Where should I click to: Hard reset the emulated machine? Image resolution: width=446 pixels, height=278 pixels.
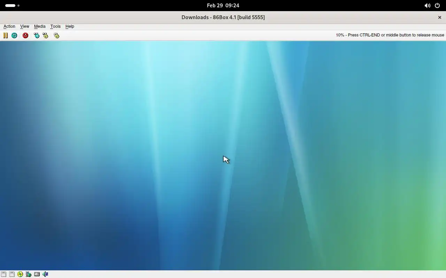[14, 35]
